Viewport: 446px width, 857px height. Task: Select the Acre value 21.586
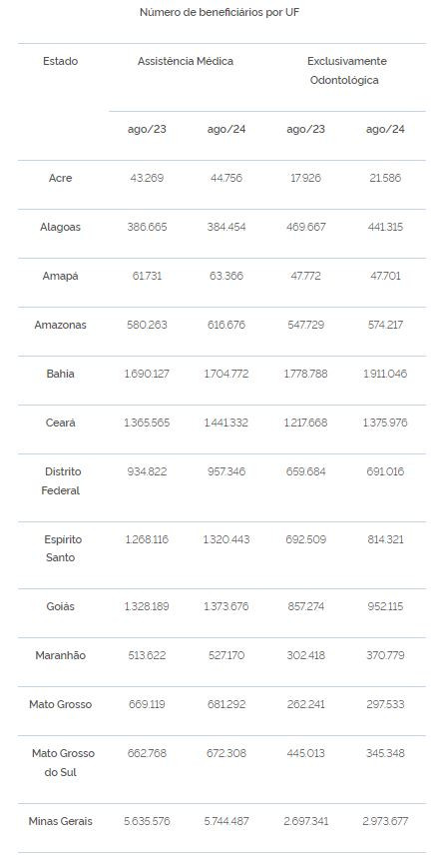tap(385, 178)
